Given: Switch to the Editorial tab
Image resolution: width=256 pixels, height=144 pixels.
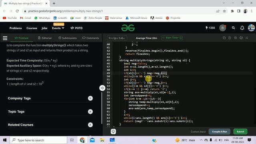Looking at the screenshot, I should (45, 38).
